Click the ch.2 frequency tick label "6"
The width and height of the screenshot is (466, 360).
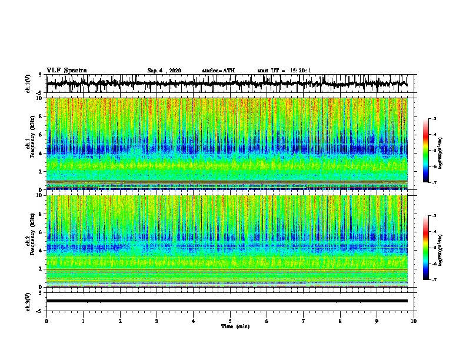[41, 232]
